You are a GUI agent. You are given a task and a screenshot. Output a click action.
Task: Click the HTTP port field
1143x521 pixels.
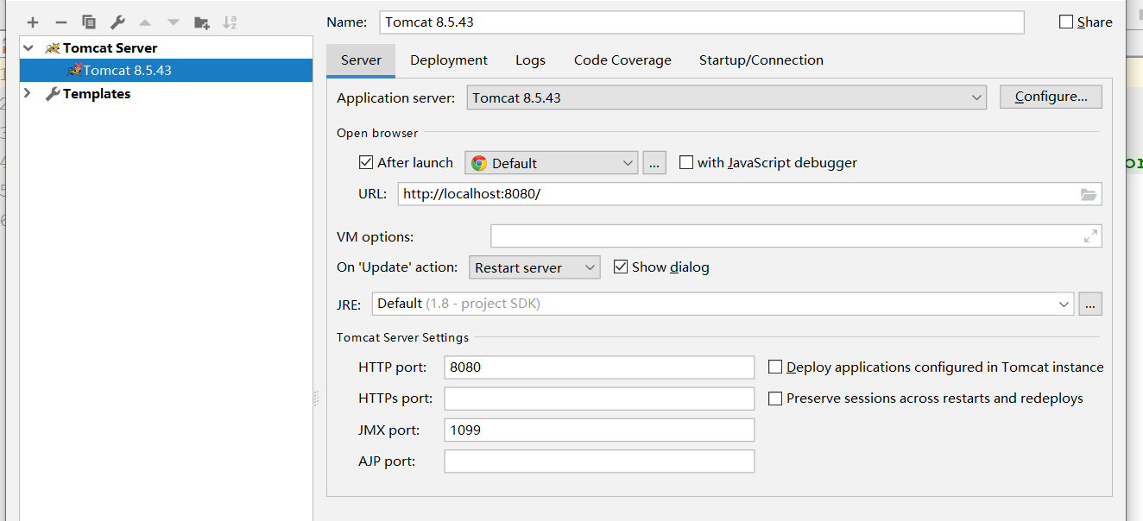tap(599, 367)
